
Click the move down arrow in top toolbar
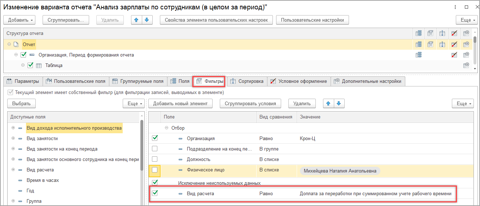[147, 20]
